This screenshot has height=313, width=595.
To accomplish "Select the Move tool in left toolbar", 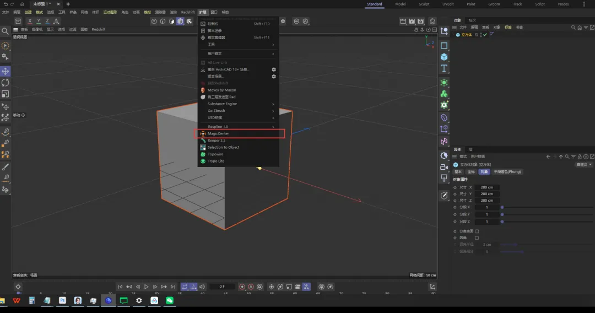I will click(6, 71).
